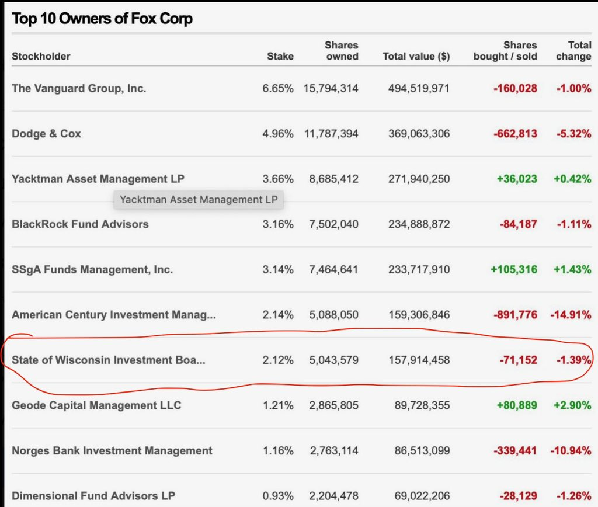598x507 pixels.
Task: Select BlackRock shares owned 7,502,040
Action: (x=333, y=224)
